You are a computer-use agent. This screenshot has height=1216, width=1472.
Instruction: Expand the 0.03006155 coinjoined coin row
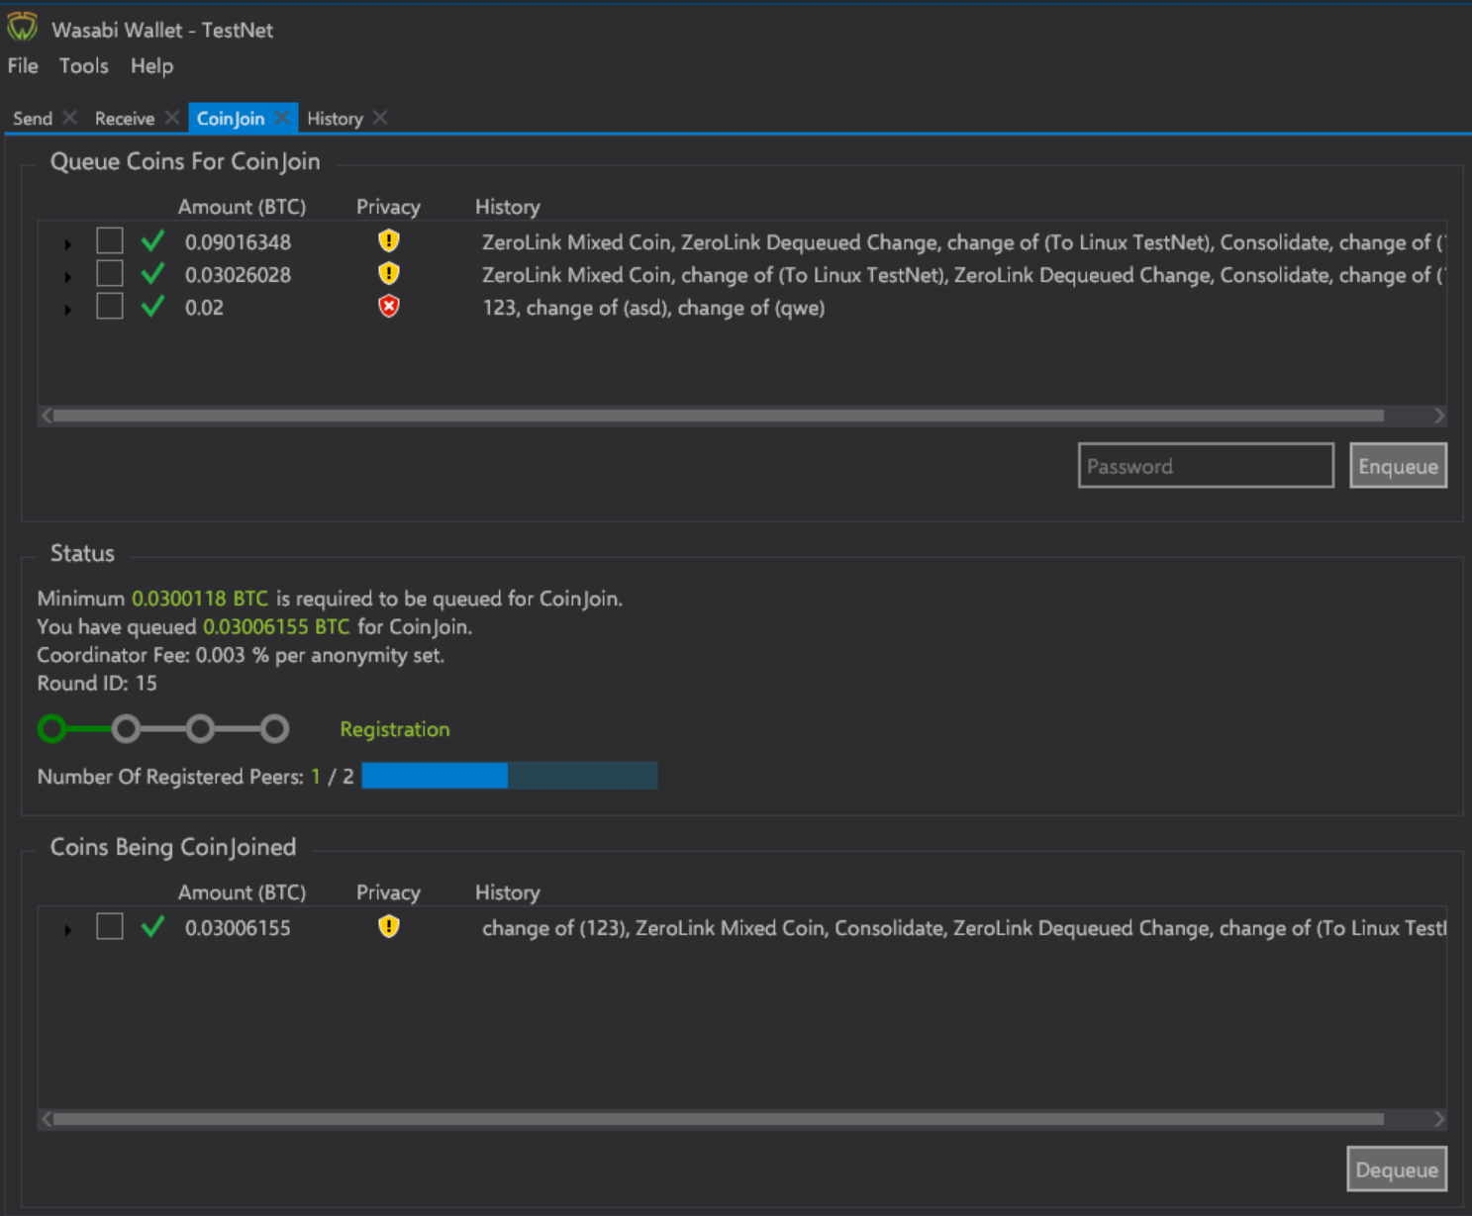pos(67,930)
